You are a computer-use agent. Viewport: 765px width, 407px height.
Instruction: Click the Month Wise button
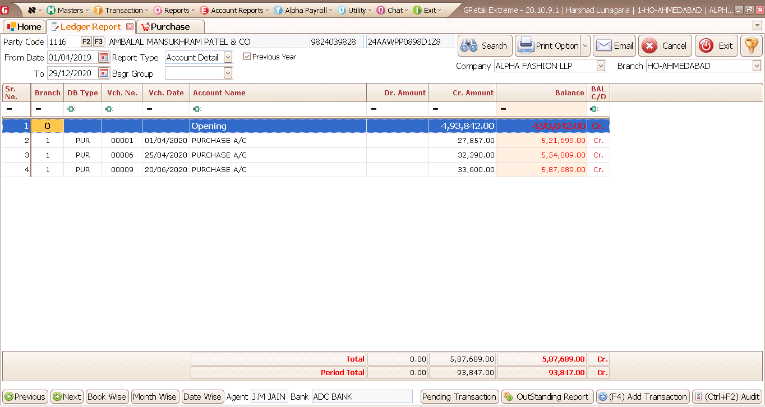[x=154, y=397]
